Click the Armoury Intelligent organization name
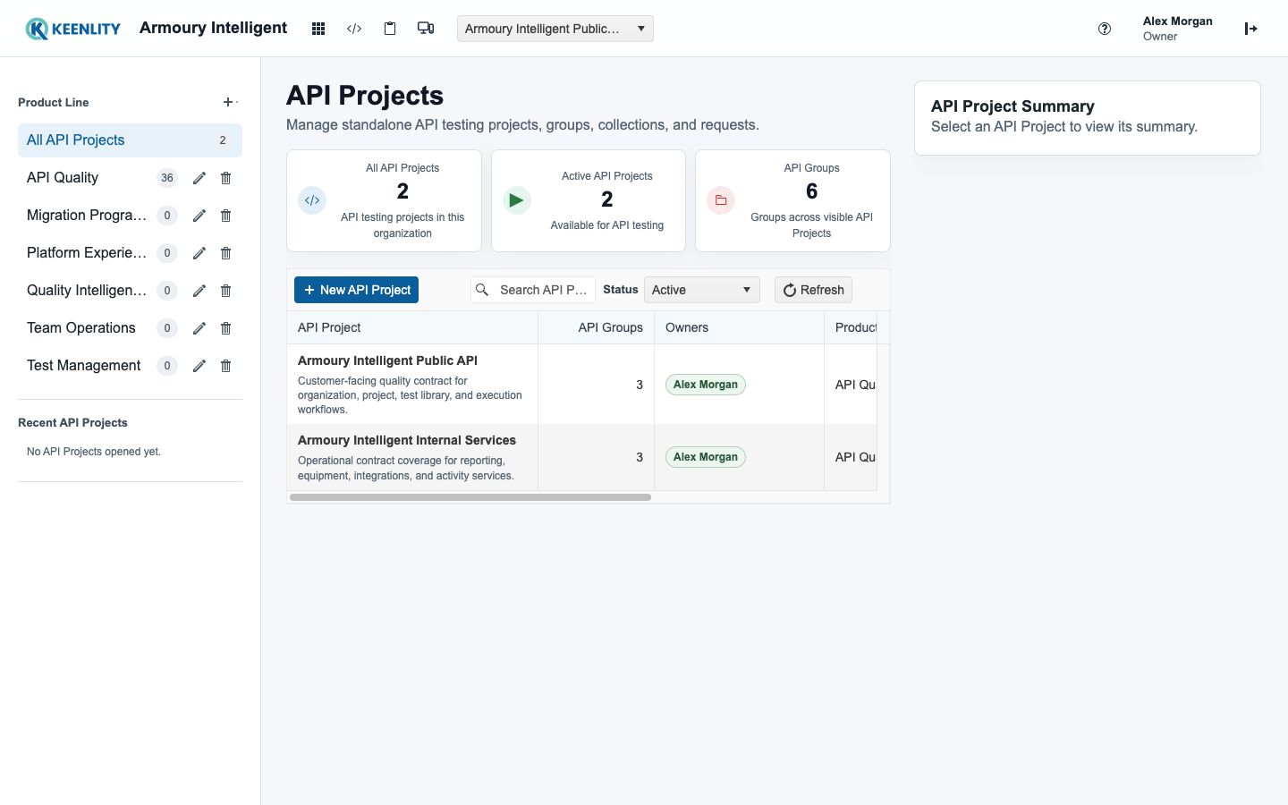 pyautogui.click(x=213, y=28)
